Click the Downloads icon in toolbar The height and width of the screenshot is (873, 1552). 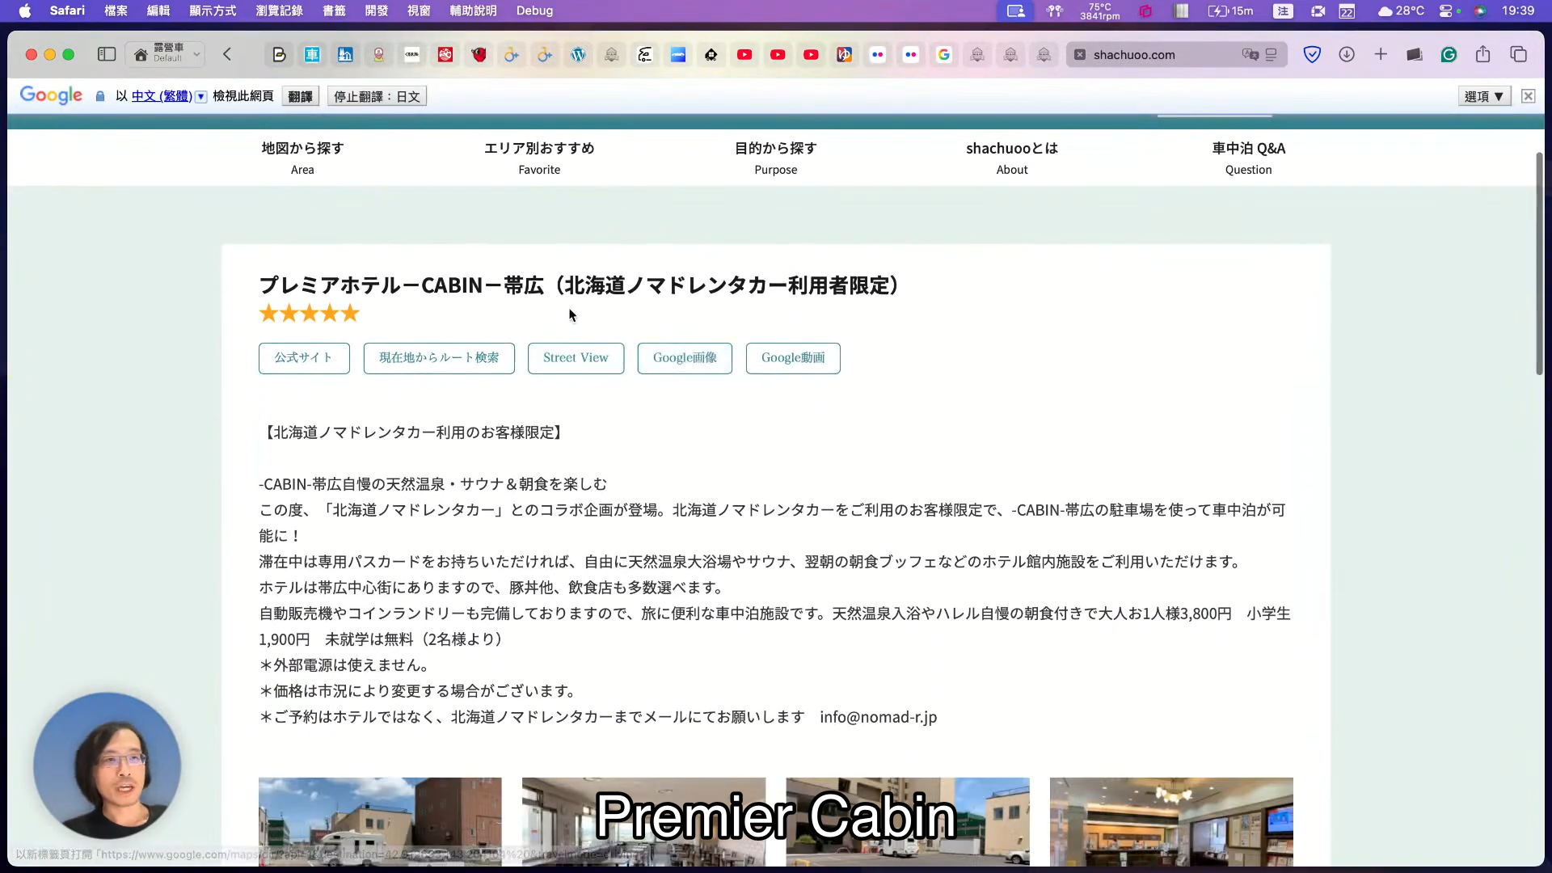coord(1347,54)
